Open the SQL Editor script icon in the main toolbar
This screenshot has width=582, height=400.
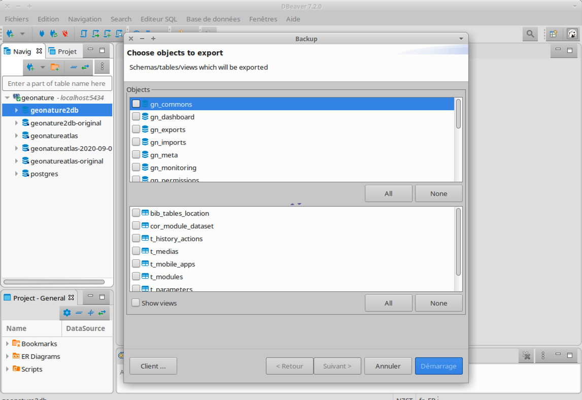pos(84,34)
